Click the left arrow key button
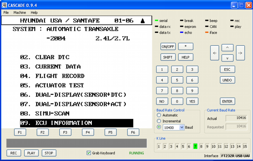The width and height of the screenshot is (253, 161). click(x=215, y=53)
